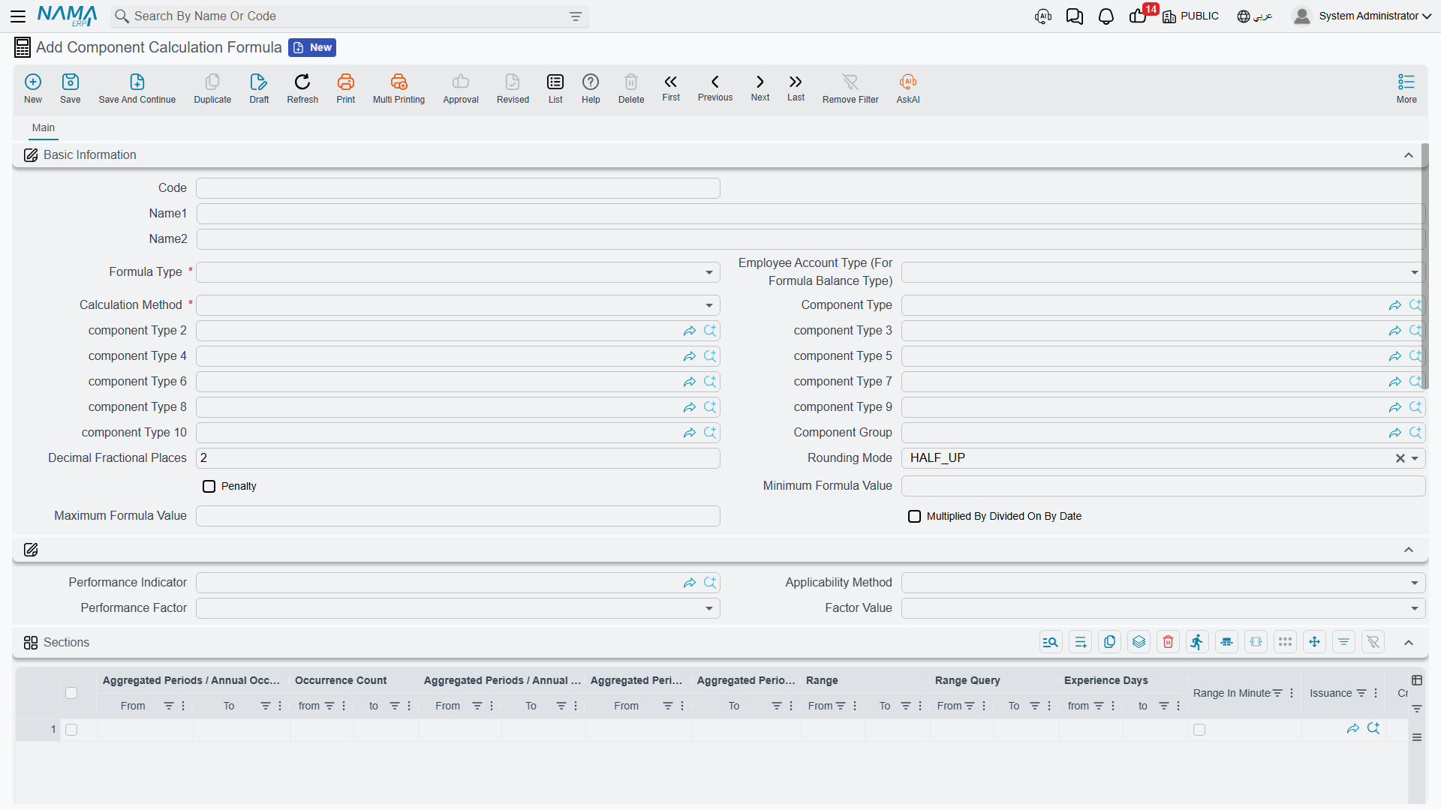Open the Applicability Method dropdown
Image resolution: width=1441 pixels, height=810 pixels.
pyautogui.click(x=1414, y=583)
